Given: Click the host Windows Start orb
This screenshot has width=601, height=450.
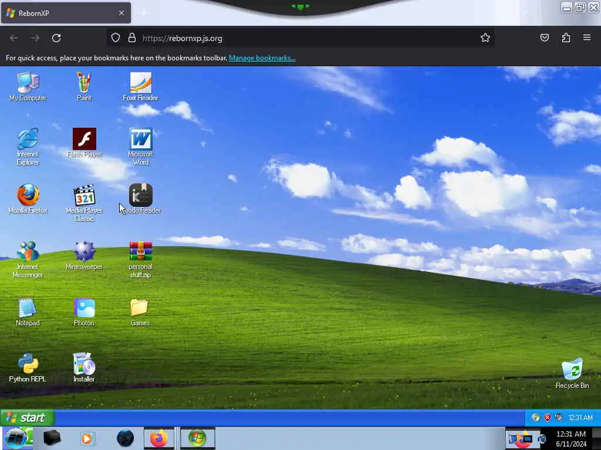Looking at the screenshot, I should point(16,438).
